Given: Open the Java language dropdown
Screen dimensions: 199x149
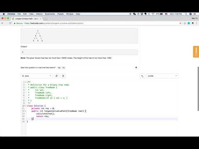Looking at the screenshot, I should tap(37, 76).
